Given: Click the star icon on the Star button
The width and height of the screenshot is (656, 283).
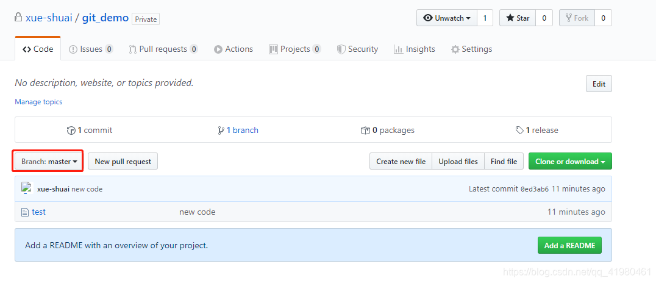Looking at the screenshot, I should [x=510, y=18].
